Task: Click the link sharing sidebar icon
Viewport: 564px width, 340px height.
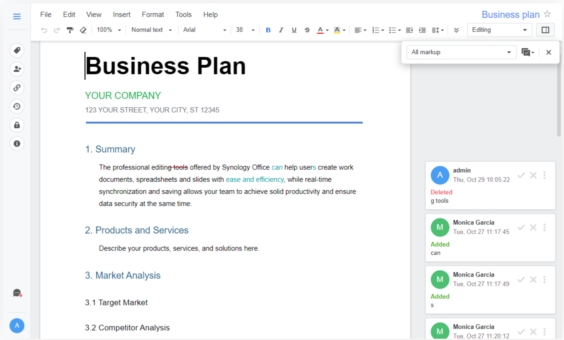Action: pos(17,88)
